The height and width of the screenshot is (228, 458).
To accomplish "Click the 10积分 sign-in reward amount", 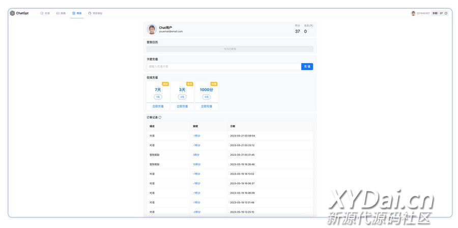I will click(x=196, y=164).
